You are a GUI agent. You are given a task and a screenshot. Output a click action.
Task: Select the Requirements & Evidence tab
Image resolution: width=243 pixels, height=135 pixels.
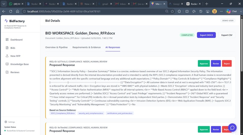(87, 47)
